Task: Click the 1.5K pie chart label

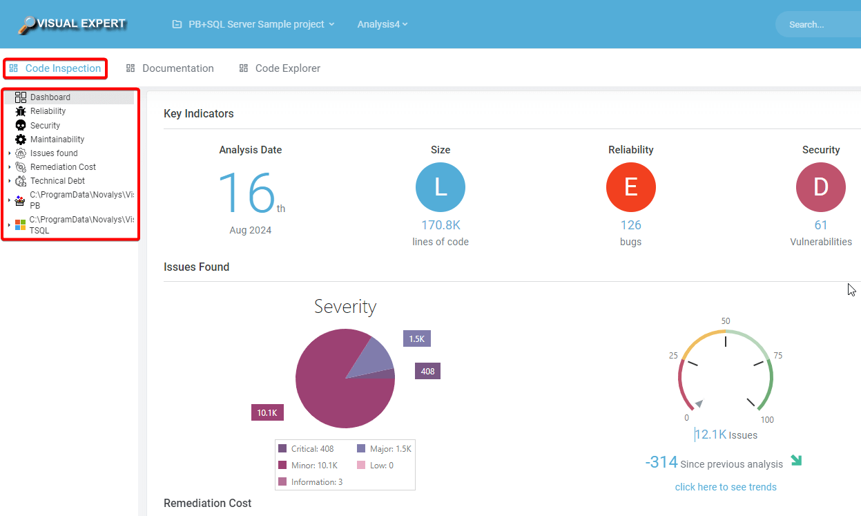Action: click(x=417, y=338)
